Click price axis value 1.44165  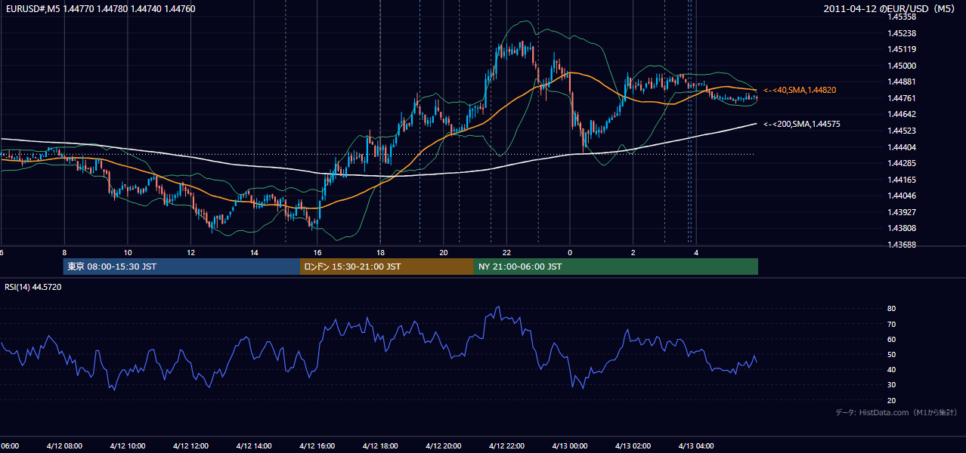(902, 180)
